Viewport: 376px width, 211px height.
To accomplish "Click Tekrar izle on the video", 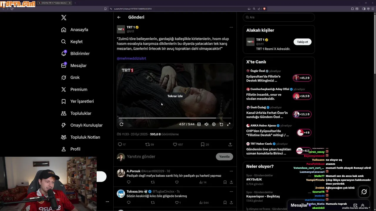I will coord(175,96).
